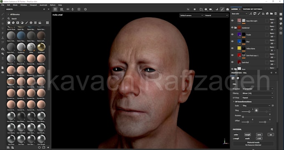Image resolution: width=284 pixels, height=150 pixels.
Task: Open the render camera icon
Action: [228, 9]
